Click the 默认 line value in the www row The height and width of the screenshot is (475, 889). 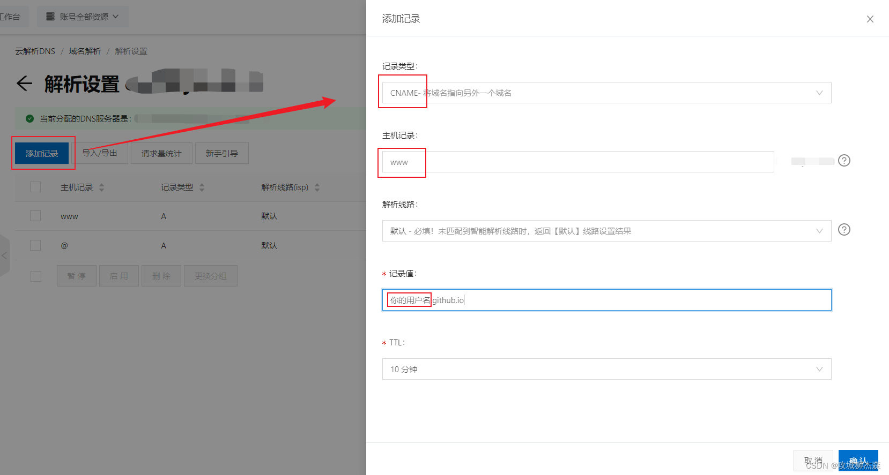tap(269, 216)
